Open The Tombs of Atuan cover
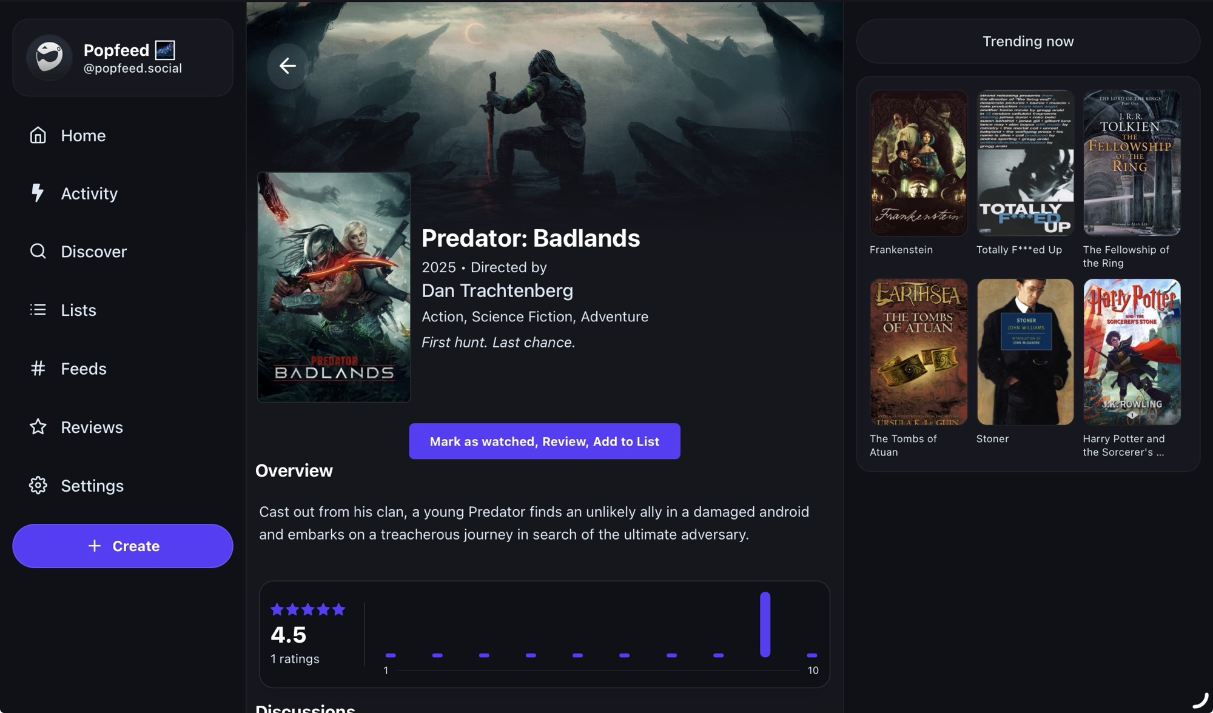 click(918, 352)
